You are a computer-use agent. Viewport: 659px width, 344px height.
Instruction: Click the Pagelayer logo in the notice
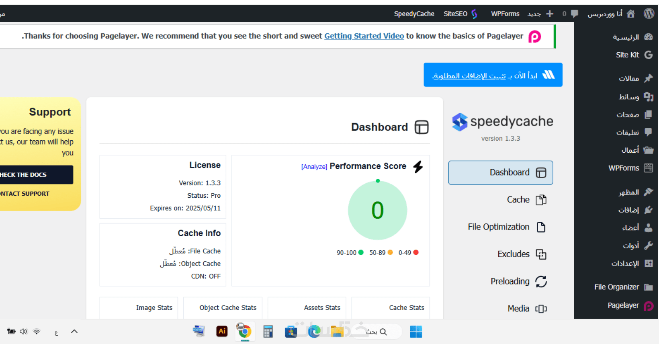click(x=534, y=37)
